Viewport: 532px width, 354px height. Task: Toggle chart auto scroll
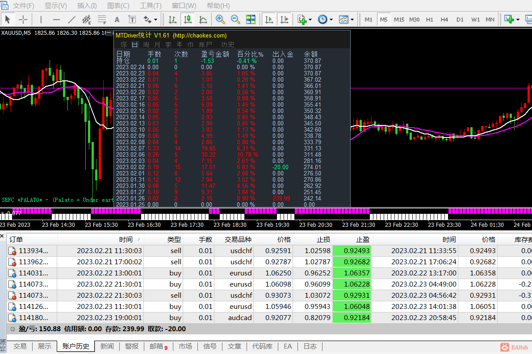click(x=269, y=20)
